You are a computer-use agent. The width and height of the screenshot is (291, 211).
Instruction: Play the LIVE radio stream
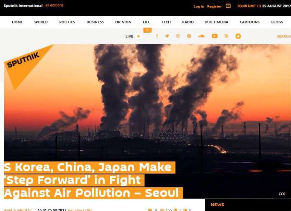click(x=139, y=36)
